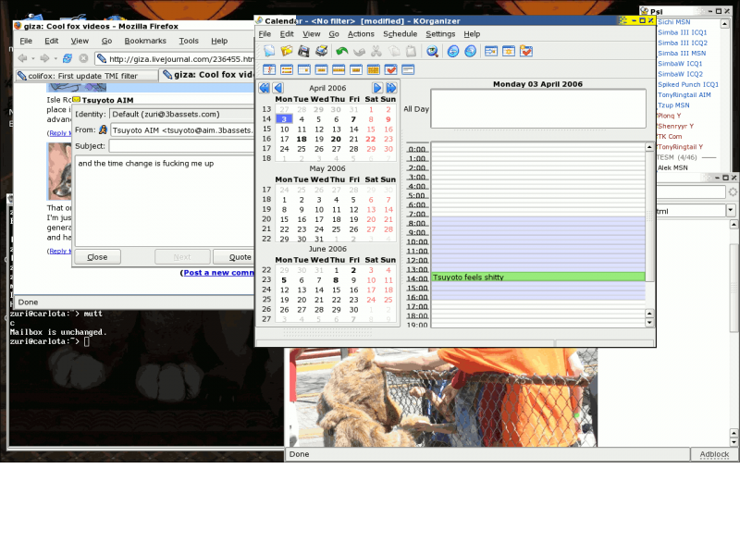
Task: Open the combo box dropdown ending in 'tml'
Action: click(x=731, y=211)
